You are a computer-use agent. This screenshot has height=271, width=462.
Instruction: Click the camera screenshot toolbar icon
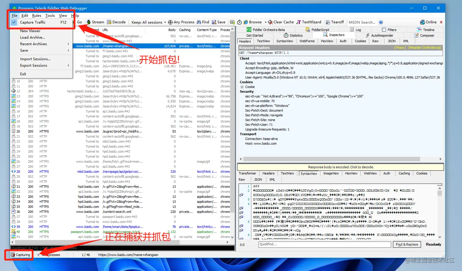233,22
